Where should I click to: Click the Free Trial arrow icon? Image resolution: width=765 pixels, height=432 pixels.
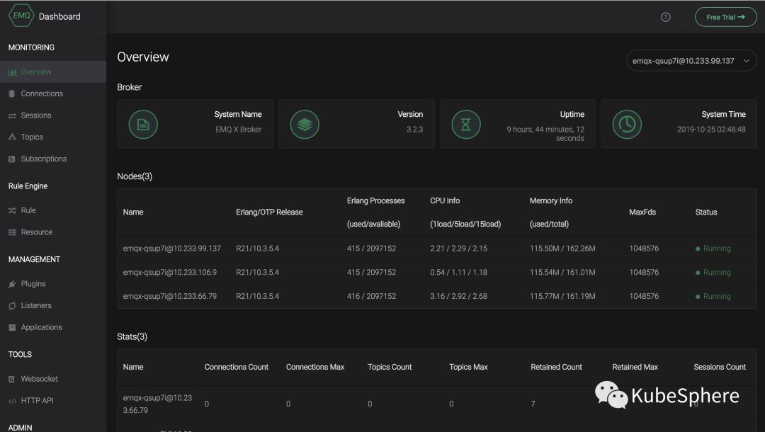(741, 17)
